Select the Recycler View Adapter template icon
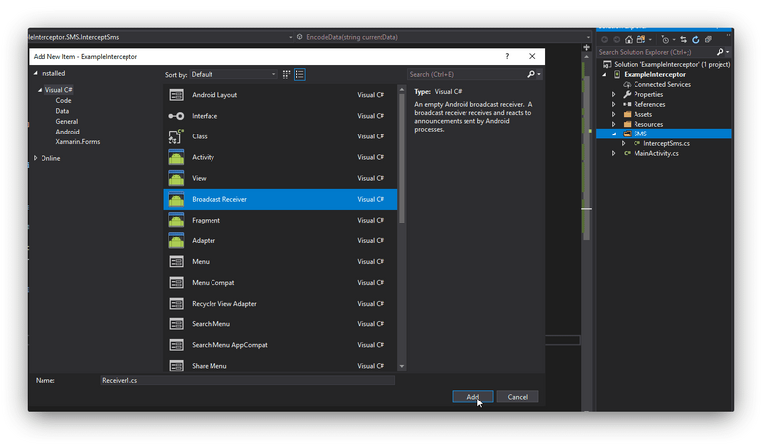 click(176, 304)
